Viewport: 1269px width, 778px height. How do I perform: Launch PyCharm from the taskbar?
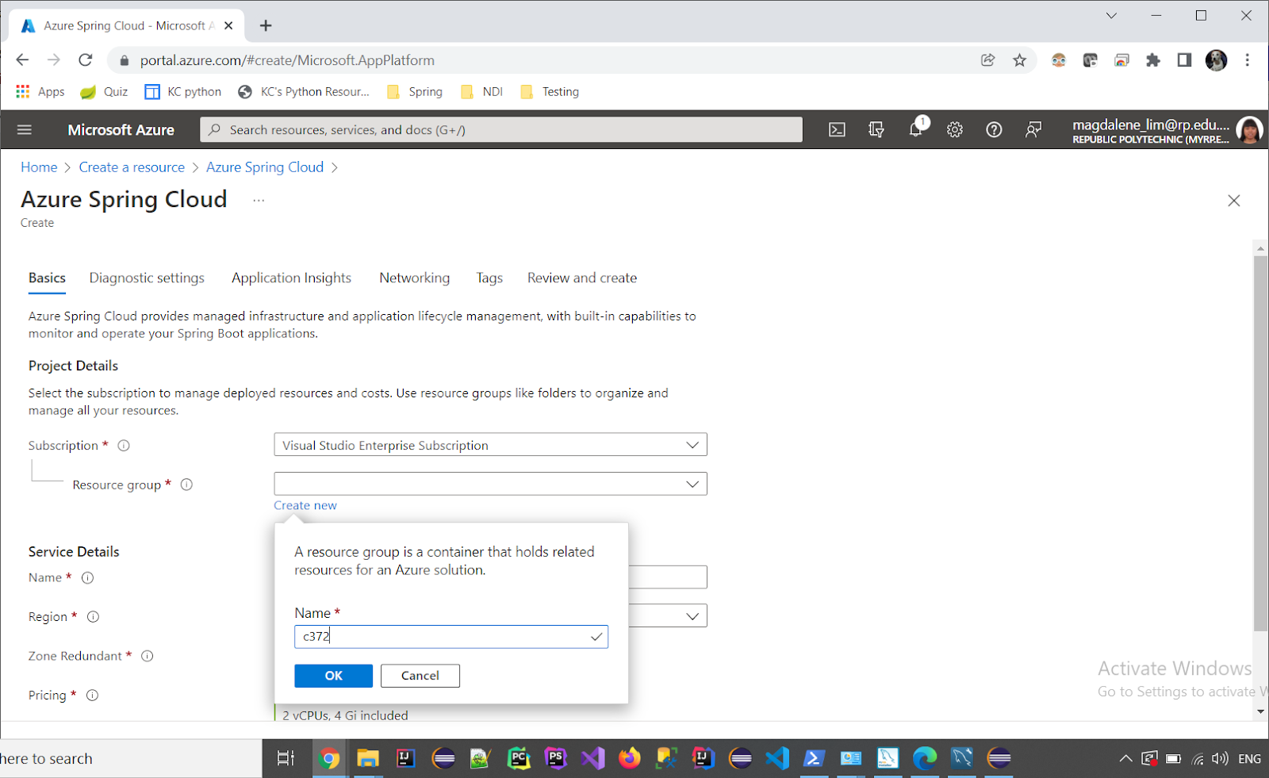519,758
